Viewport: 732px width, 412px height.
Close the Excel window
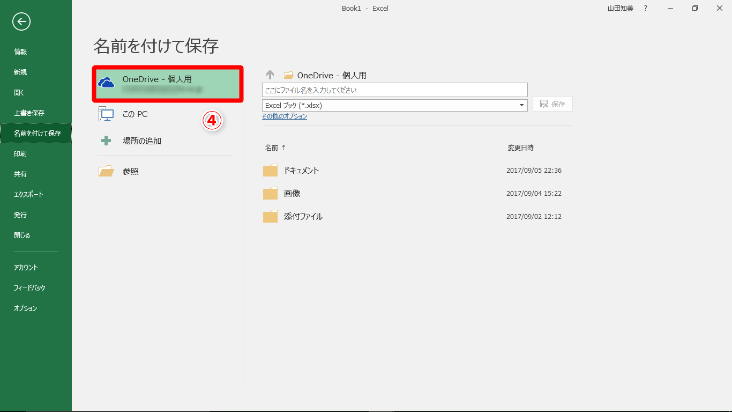[x=720, y=8]
